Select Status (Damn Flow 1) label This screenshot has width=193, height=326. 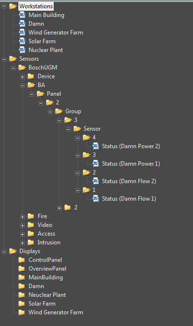(x=129, y=199)
